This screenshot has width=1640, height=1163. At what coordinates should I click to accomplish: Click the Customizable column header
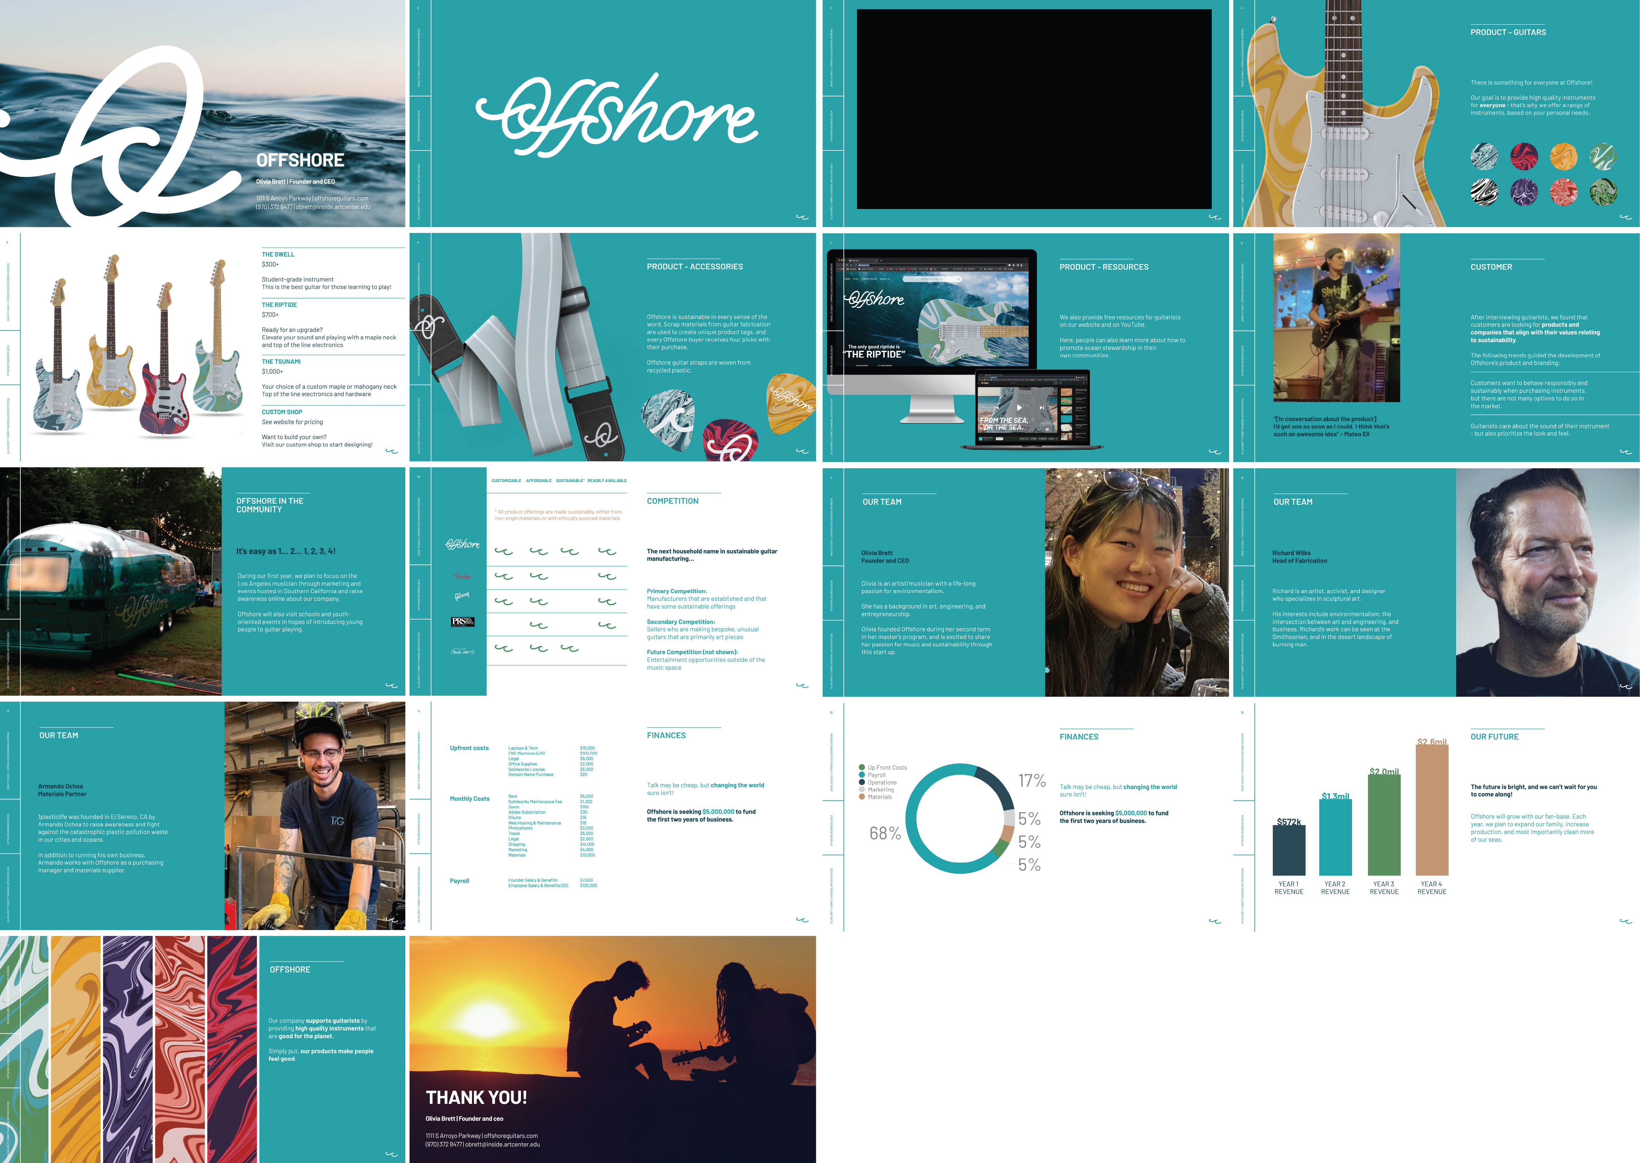(x=506, y=480)
